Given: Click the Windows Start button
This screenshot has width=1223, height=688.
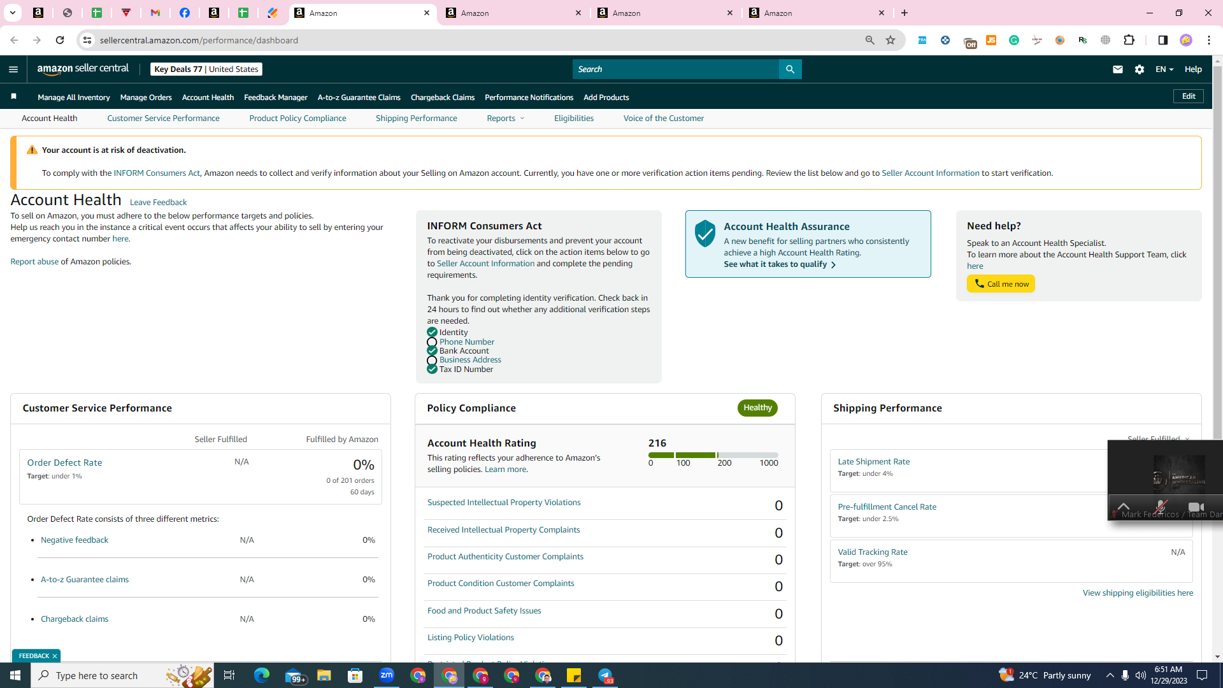Looking at the screenshot, I should (x=15, y=675).
